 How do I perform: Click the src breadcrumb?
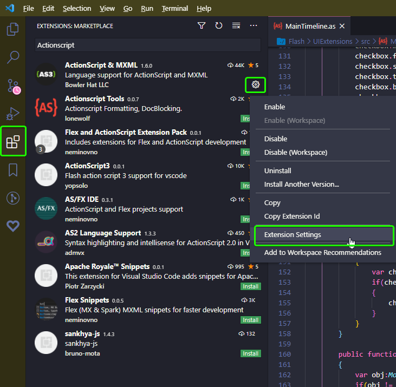[x=365, y=41]
